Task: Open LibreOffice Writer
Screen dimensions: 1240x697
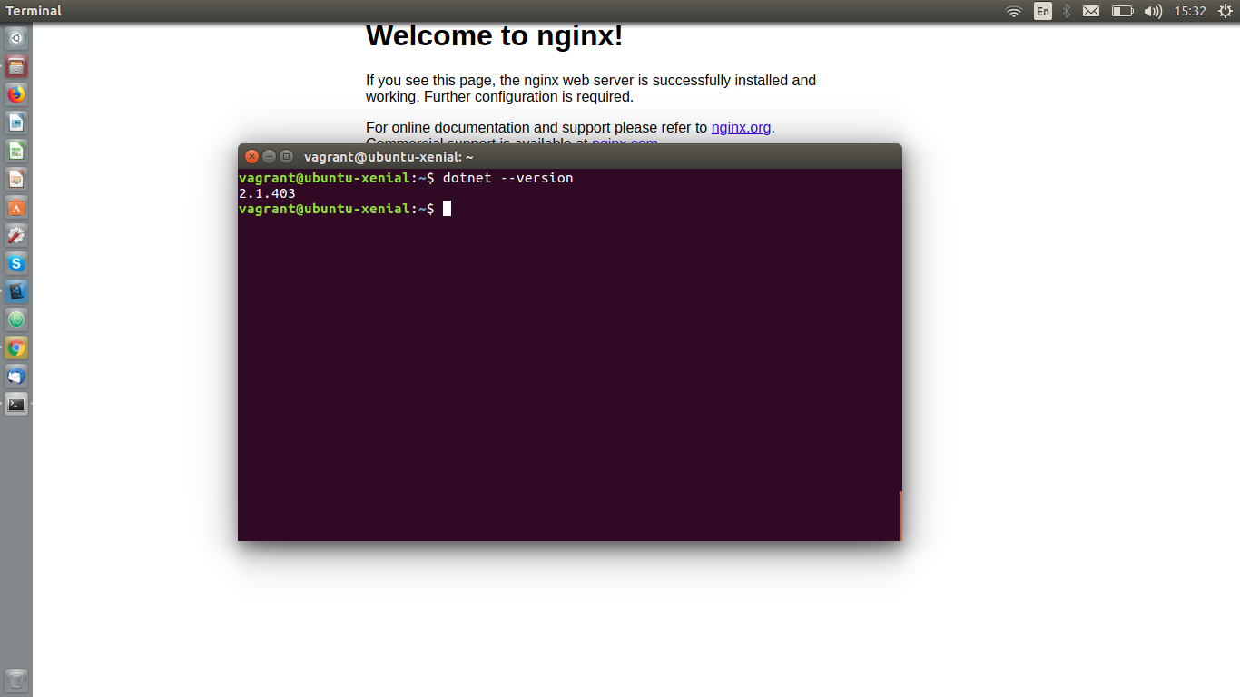Action: click(15, 123)
